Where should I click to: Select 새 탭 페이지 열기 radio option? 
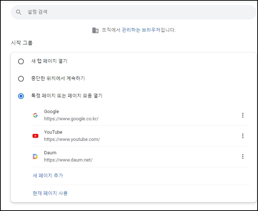coord(21,61)
